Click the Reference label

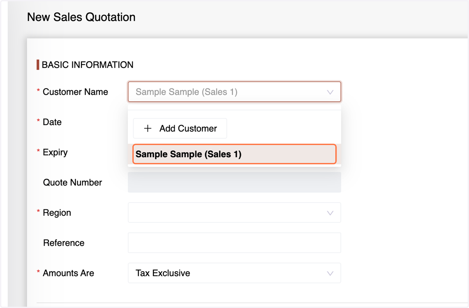click(x=64, y=243)
